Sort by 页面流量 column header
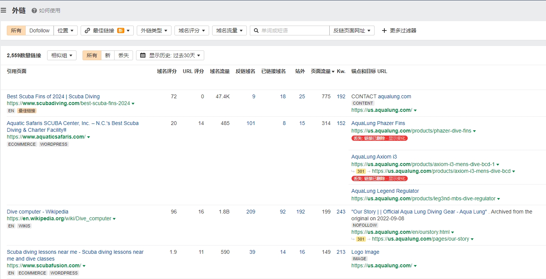546x279 pixels. coord(323,71)
